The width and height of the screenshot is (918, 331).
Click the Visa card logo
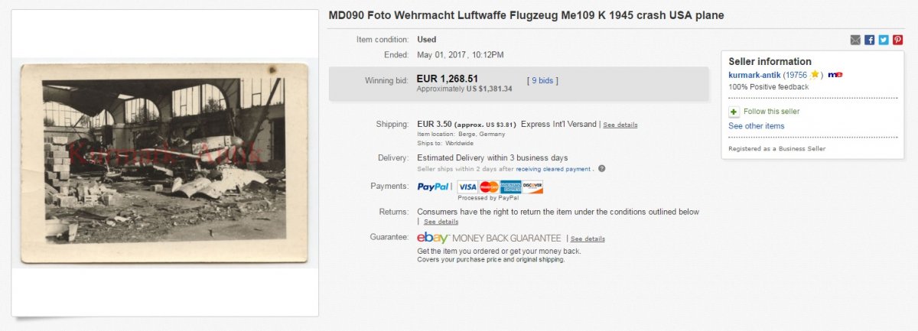pos(467,187)
